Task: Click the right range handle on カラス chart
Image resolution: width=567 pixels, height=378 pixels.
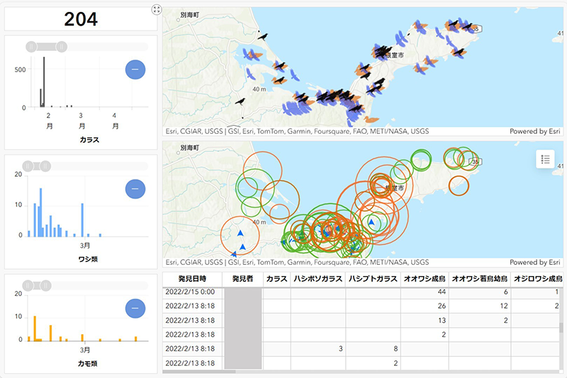Action: coord(62,47)
